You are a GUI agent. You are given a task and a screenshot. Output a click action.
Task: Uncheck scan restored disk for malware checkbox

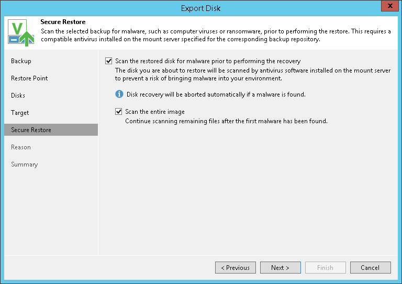pos(109,61)
